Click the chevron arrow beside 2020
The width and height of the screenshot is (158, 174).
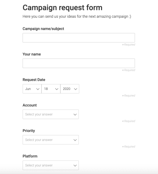[76, 89]
